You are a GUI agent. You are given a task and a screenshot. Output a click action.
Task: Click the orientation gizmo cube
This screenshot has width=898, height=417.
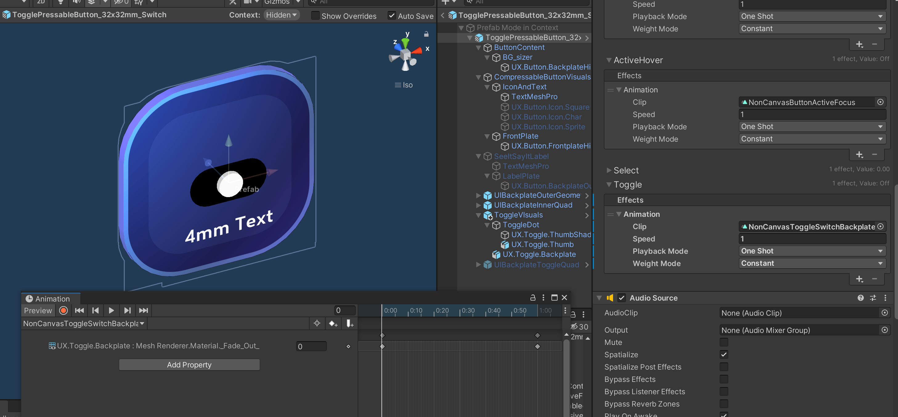405,55
